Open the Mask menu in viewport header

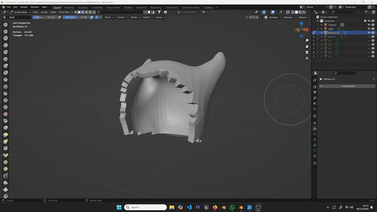click(x=53, y=12)
